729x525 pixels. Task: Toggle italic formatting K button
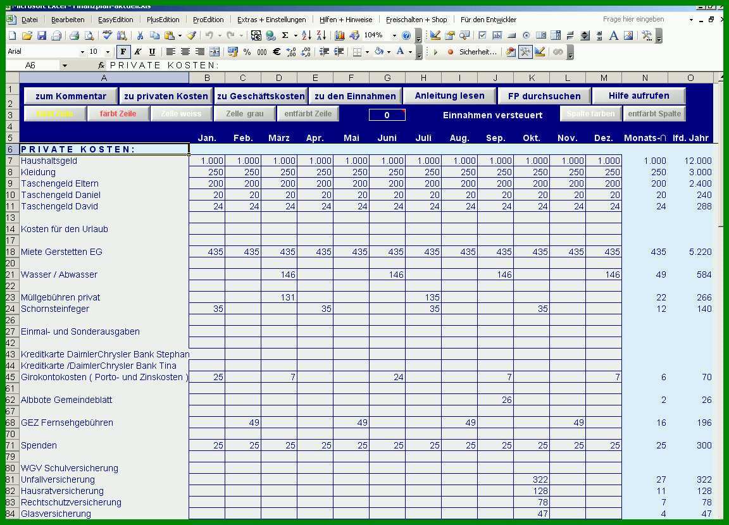coord(138,52)
